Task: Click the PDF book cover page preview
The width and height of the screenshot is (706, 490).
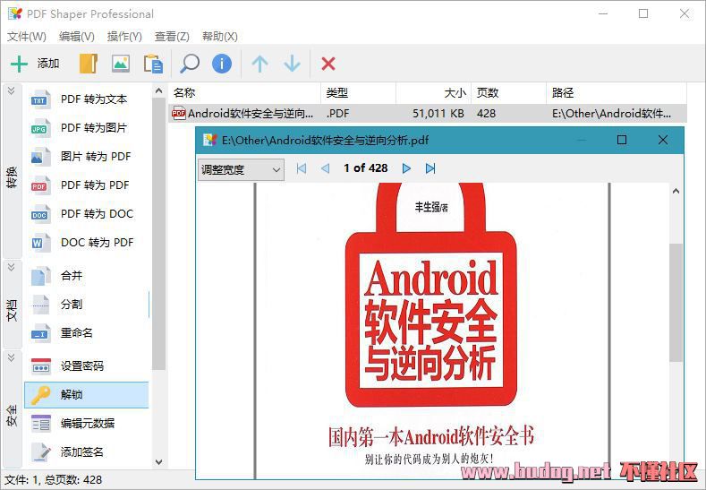Action: (432, 331)
